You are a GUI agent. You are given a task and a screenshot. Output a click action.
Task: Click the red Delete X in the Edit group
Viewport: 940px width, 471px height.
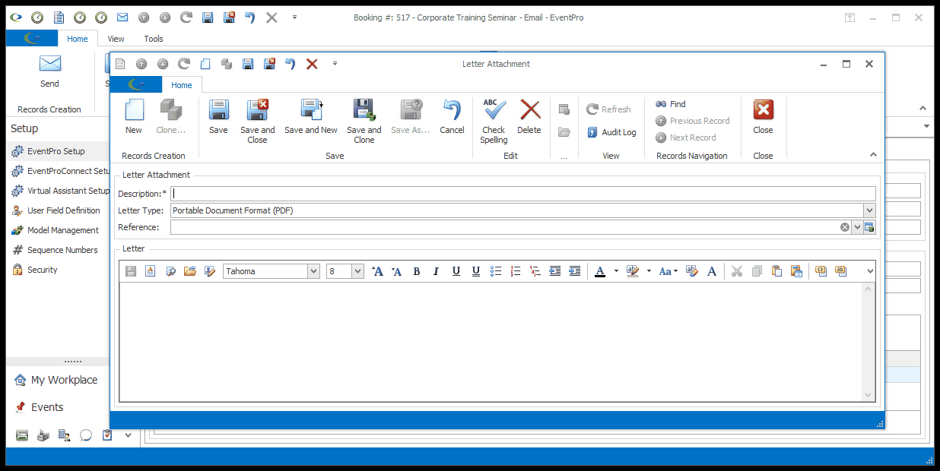tap(529, 111)
